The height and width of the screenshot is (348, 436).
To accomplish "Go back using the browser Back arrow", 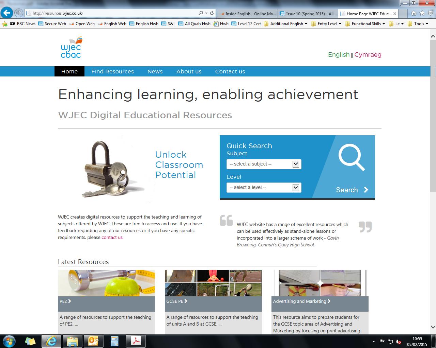I will click(x=7, y=13).
